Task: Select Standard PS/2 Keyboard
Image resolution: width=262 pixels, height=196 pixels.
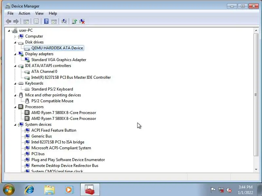Action: point(52,89)
